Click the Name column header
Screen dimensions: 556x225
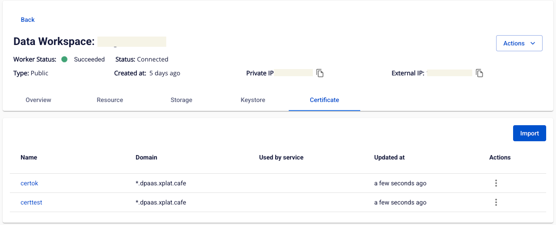click(29, 157)
